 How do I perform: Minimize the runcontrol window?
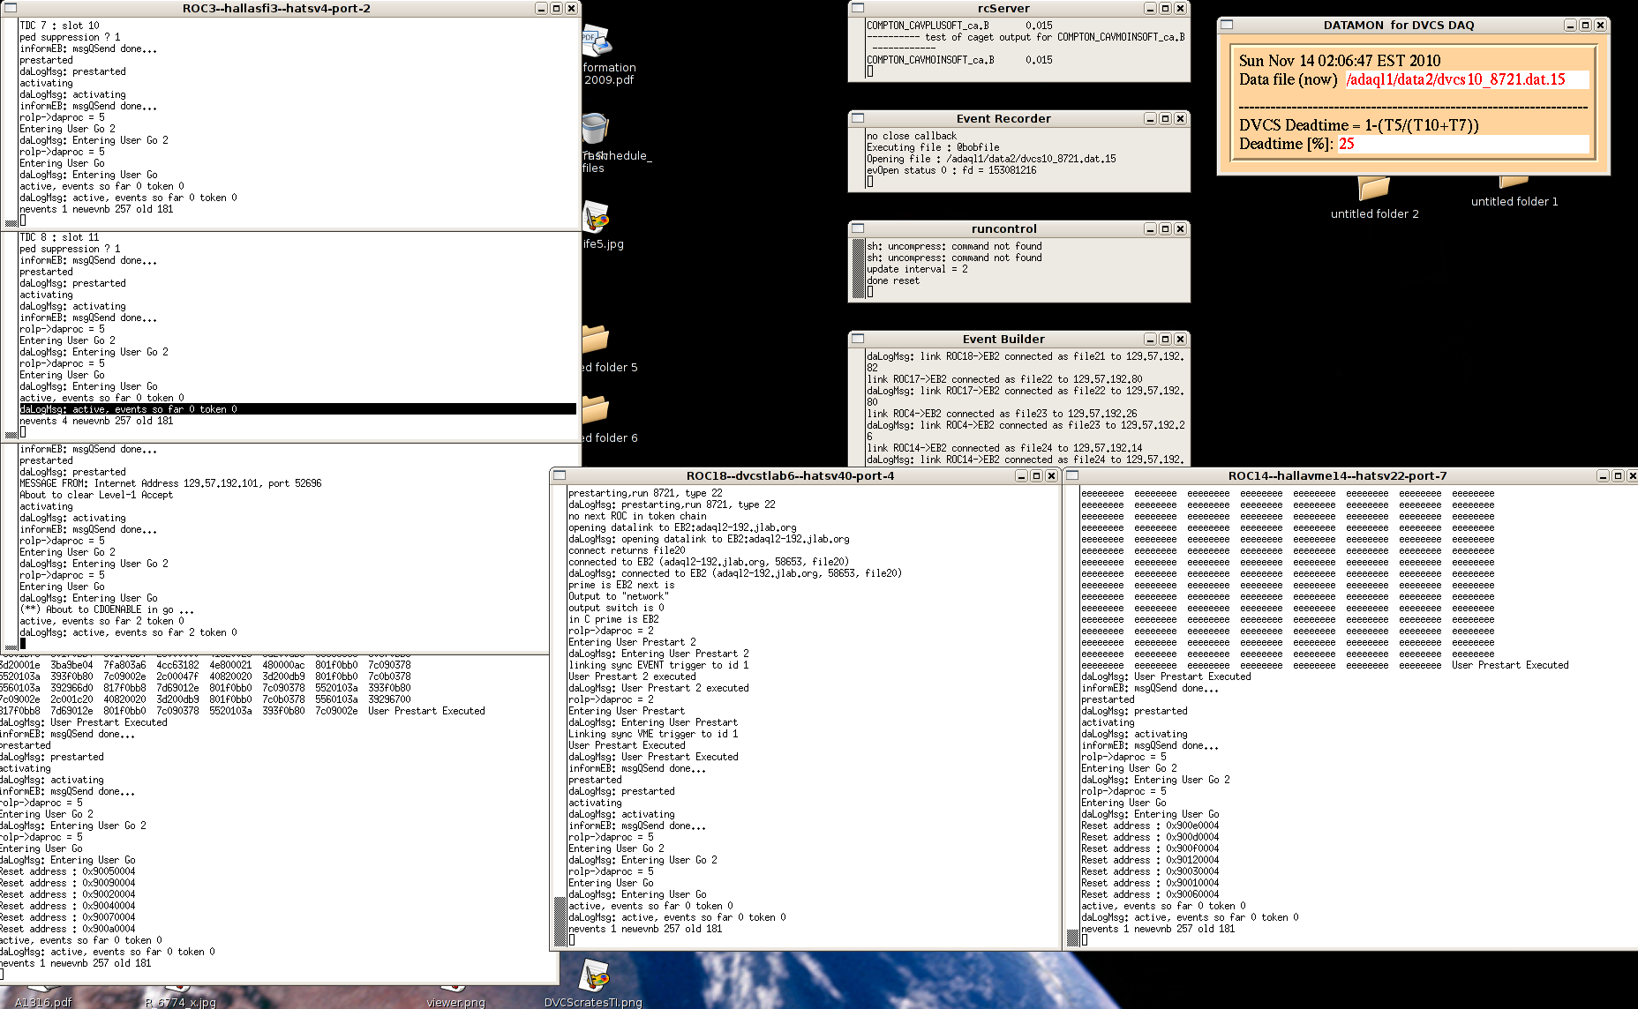tap(1150, 228)
